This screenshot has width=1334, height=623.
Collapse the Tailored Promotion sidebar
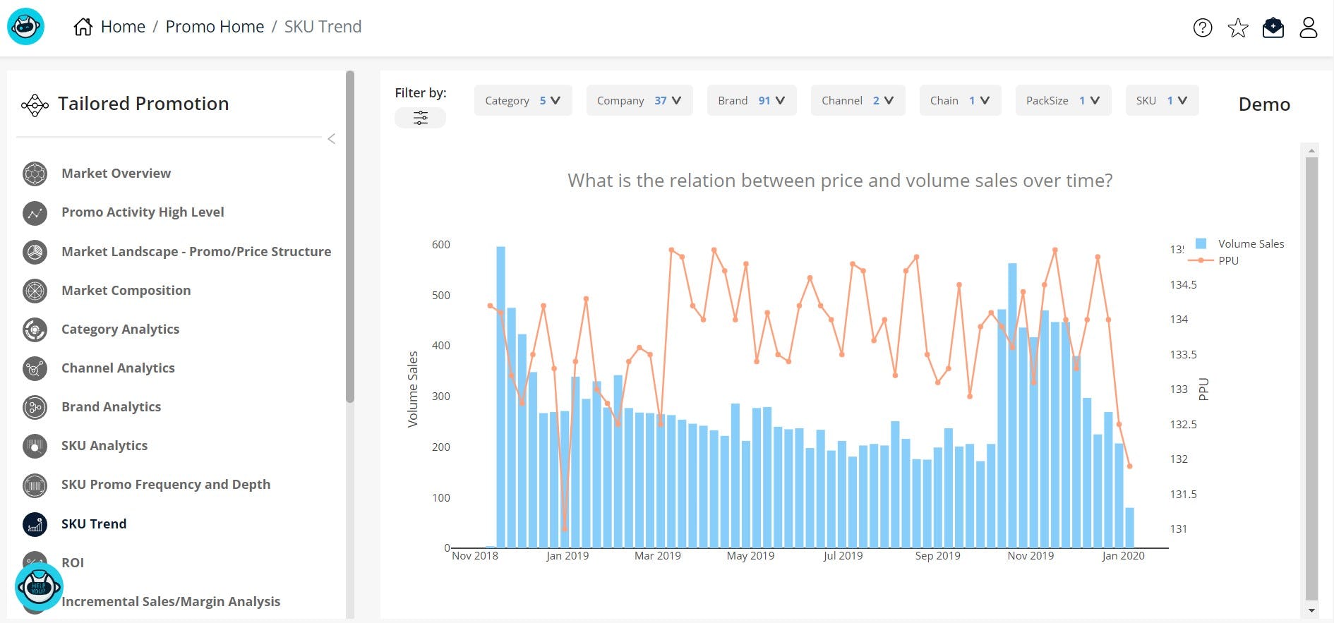point(331,139)
